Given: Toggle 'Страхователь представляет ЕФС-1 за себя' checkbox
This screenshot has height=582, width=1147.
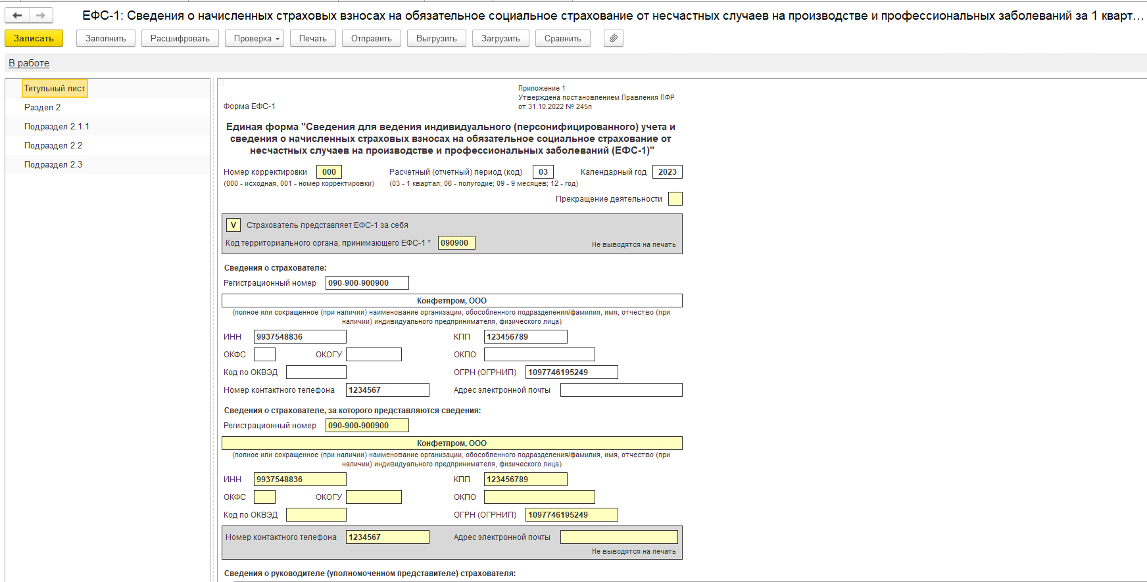Looking at the screenshot, I should 233,225.
